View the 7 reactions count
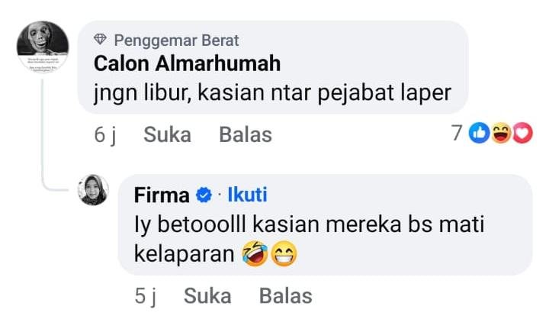Viewport: 549px width, 316px height. pos(457,133)
